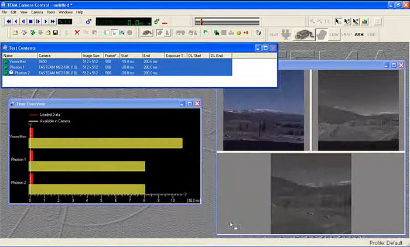410x247 pixels.
Task: Click the LOW button
Action: (x=334, y=35)
